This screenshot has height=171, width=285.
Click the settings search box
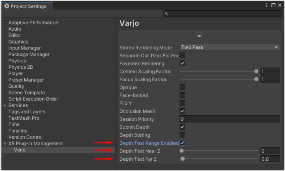(x=223, y=14)
